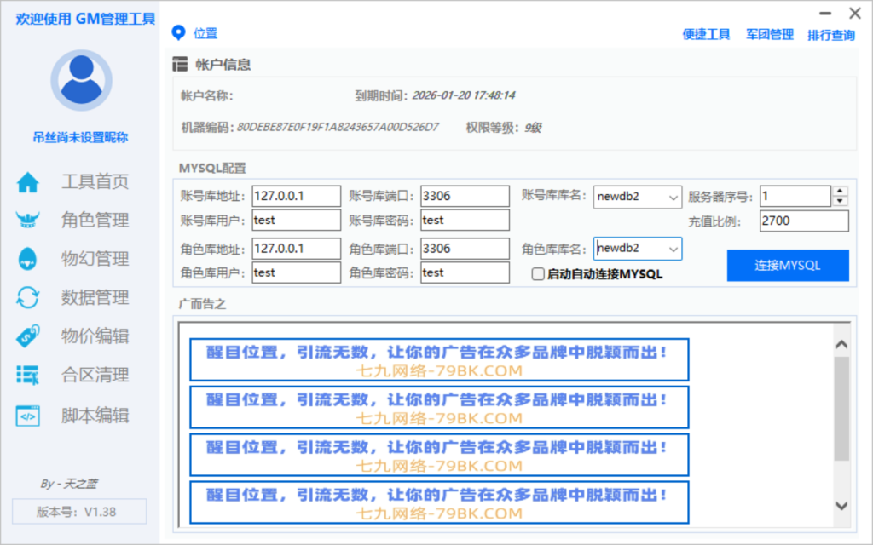Image resolution: width=873 pixels, height=545 pixels.
Task: Open the 便捷工具 menu
Action: click(x=707, y=36)
